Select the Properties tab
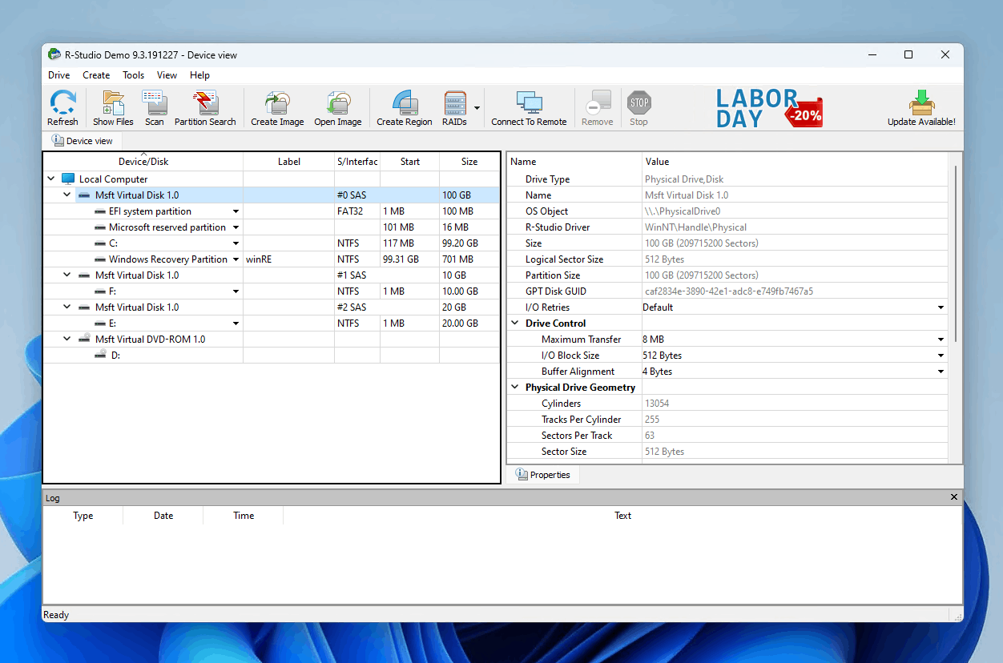Screen dimensions: 1003x663 point(543,475)
